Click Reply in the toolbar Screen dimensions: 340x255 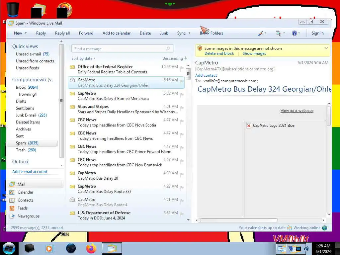[41, 33]
